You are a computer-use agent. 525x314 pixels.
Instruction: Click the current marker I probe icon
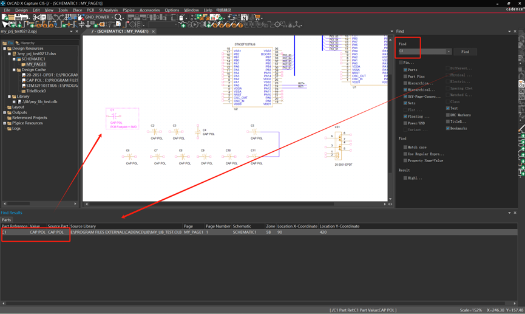point(228,25)
